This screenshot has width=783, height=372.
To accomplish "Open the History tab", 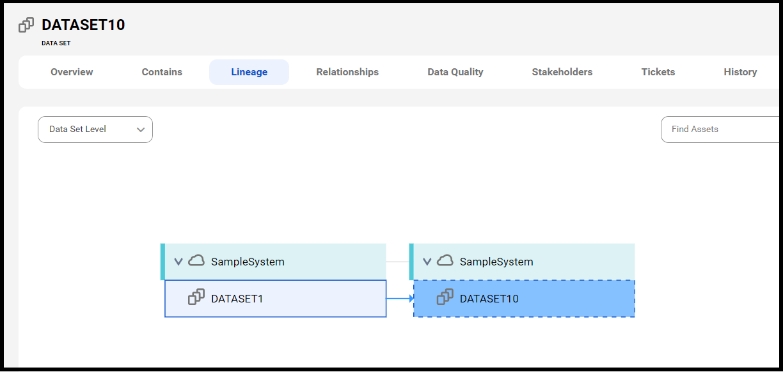I will point(740,72).
